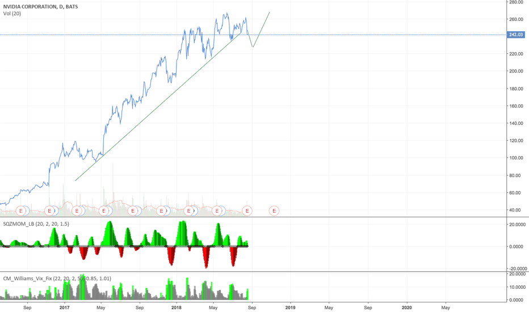Click the earnings marker for August 2017
Viewport: 529px width, 312px height.
(x=133, y=211)
